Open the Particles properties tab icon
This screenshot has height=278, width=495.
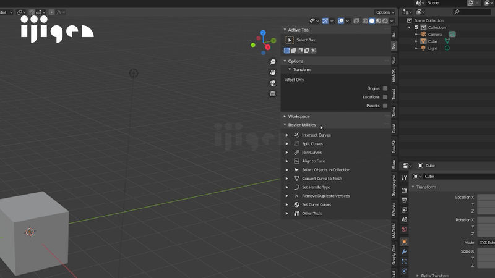[x=404, y=261]
